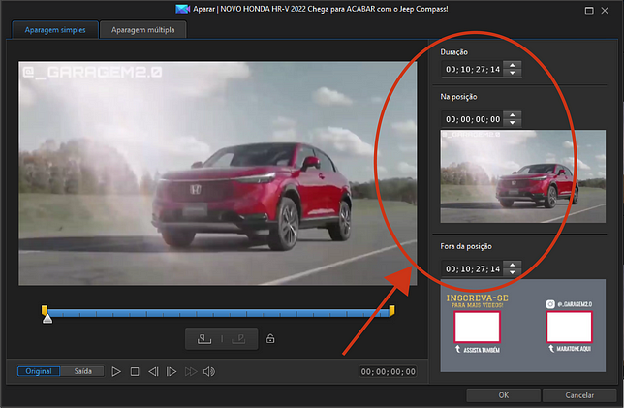Click the fast forward button

pyautogui.click(x=191, y=372)
